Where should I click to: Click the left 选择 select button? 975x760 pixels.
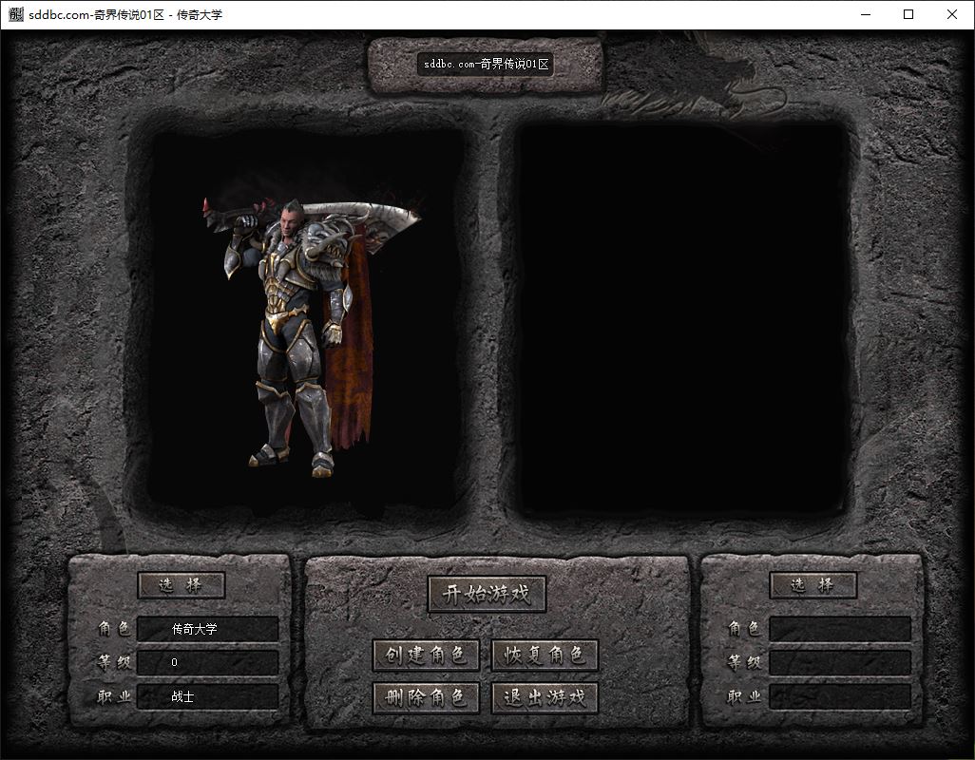(x=181, y=585)
